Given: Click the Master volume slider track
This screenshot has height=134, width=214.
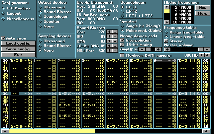Looking at the screenshot, I should tap(186, 49).
